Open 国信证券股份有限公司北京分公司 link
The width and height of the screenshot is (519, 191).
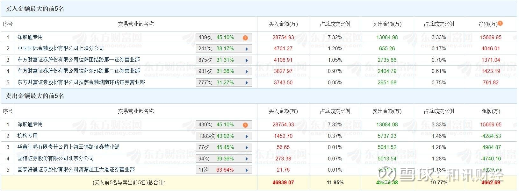(x=55, y=158)
